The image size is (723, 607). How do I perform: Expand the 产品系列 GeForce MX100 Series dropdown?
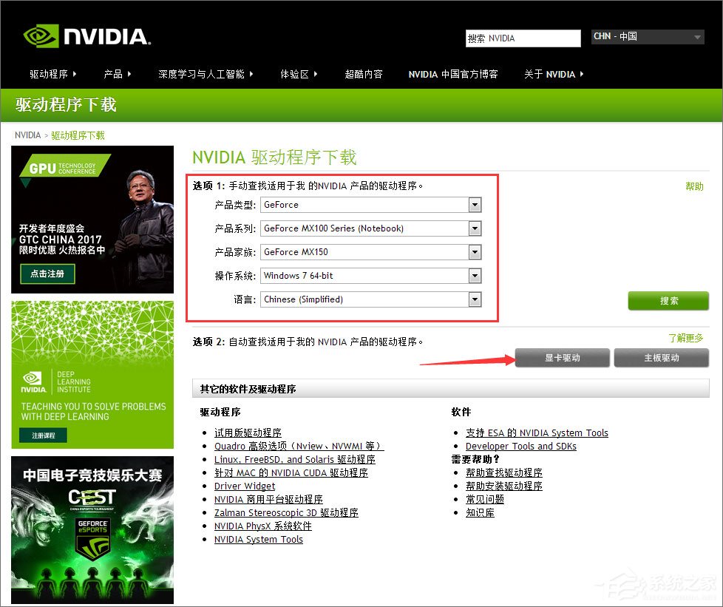[x=474, y=228]
